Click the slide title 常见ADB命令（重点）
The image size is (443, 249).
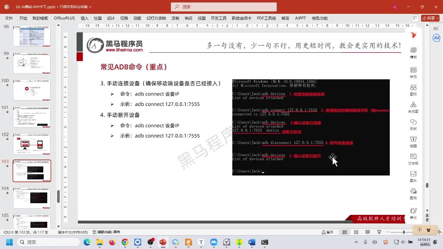pyautogui.click(x=134, y=67)
